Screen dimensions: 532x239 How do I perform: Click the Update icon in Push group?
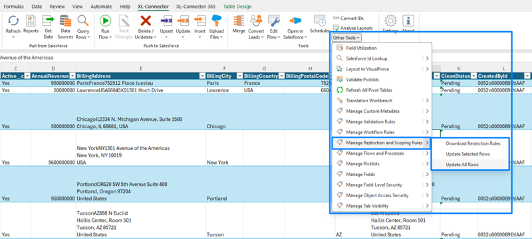coord(183,21)
